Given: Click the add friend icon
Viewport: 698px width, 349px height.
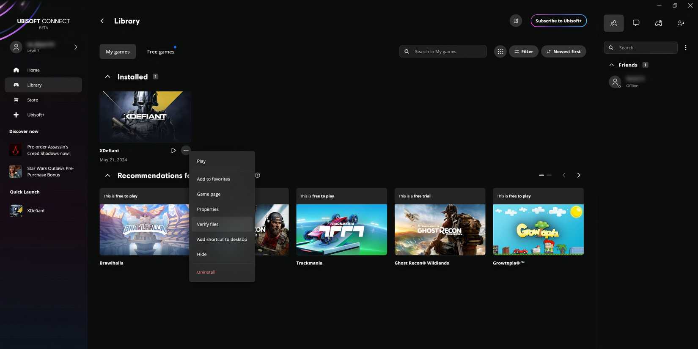Looking at the screenshot, I should click(x=681, y=23).
